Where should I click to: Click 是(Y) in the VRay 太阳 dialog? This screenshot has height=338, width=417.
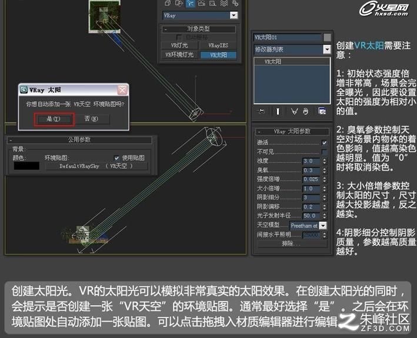point(54,119)
